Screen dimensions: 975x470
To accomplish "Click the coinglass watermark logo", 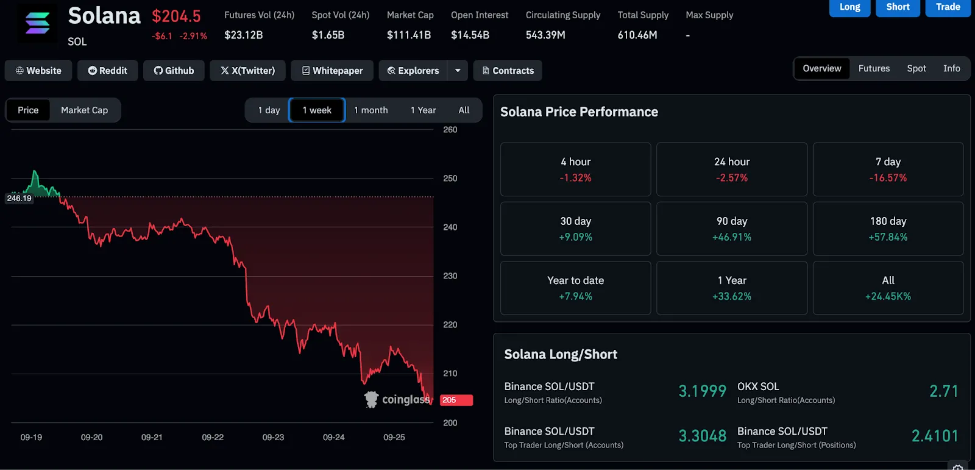I will tap(397, 399).
